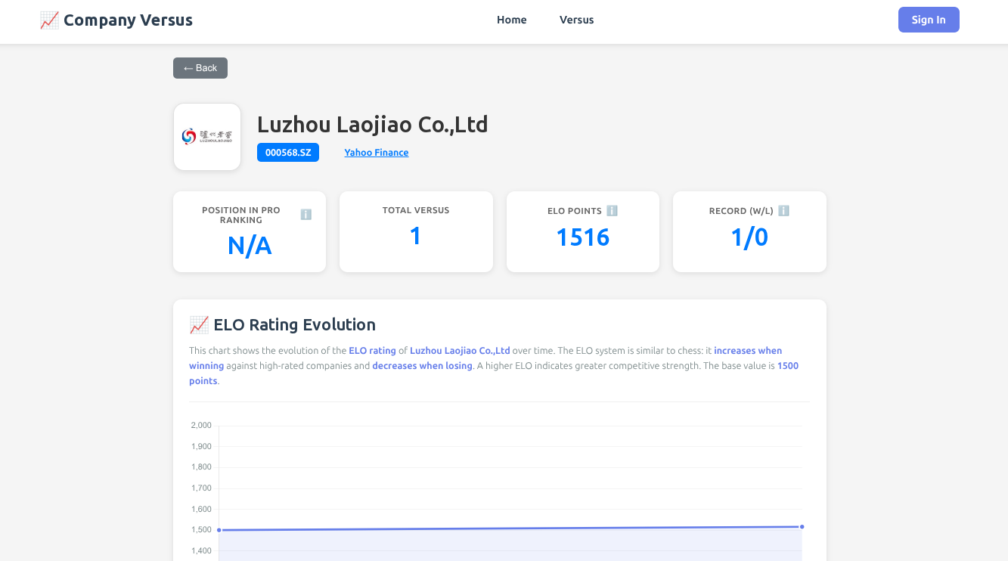Click the ELO Rating Evolution heading
The width and height of the screenshot is (1008, 561).
295,325
